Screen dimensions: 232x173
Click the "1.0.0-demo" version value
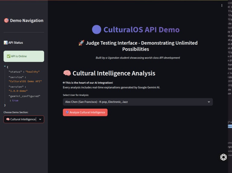pos(18,91)
